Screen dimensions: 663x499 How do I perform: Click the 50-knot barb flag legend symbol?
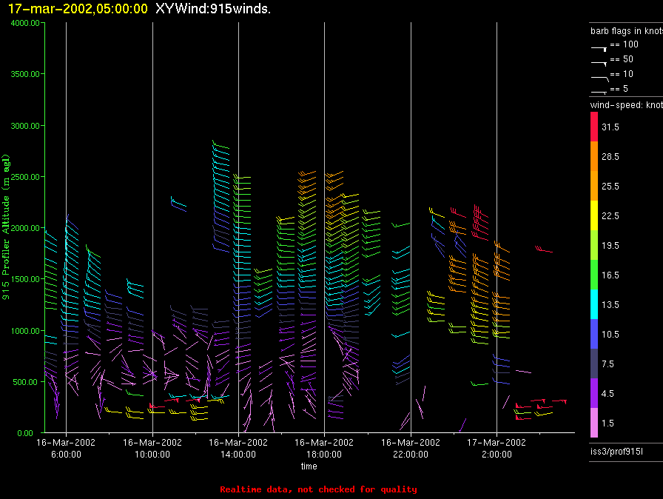(x=599, y=64)
